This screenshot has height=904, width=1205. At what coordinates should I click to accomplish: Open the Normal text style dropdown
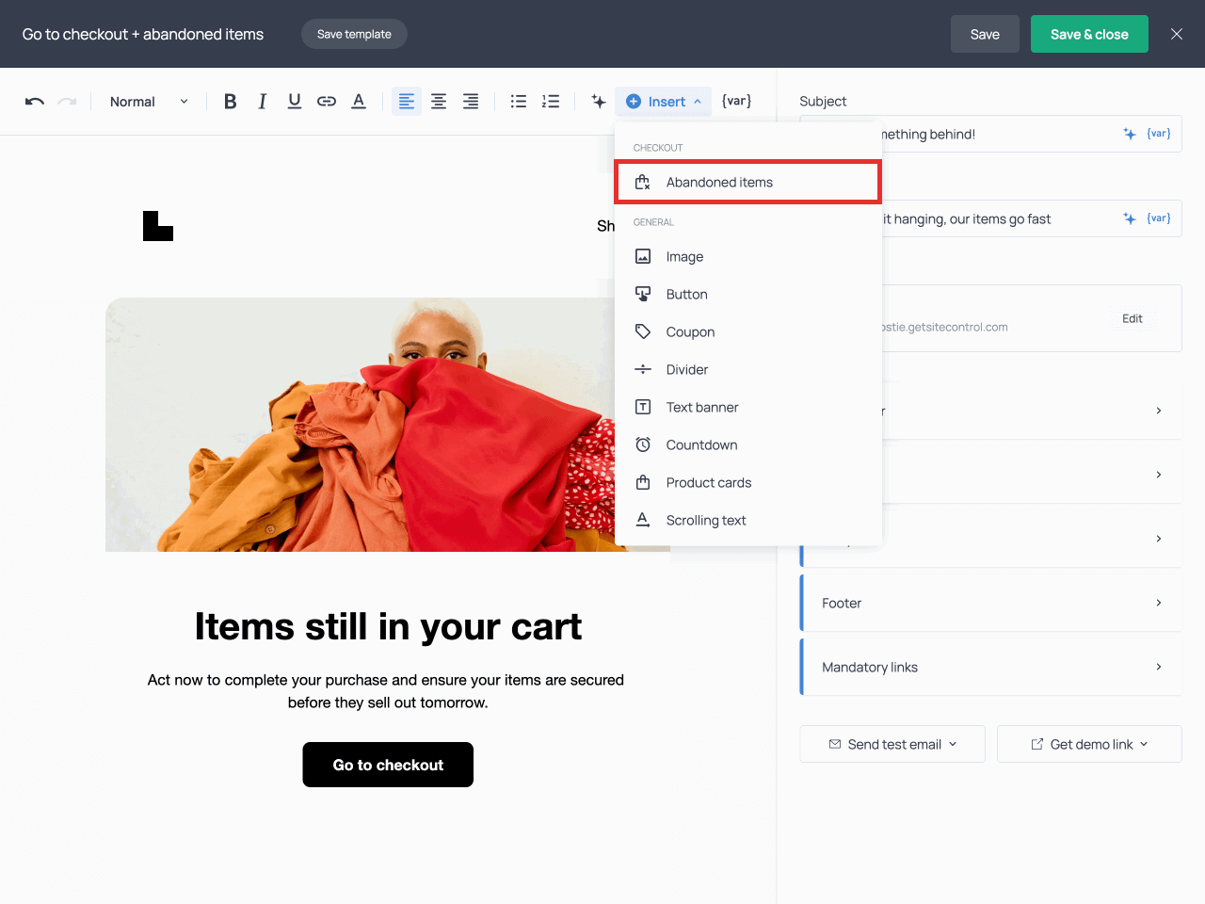149,102
